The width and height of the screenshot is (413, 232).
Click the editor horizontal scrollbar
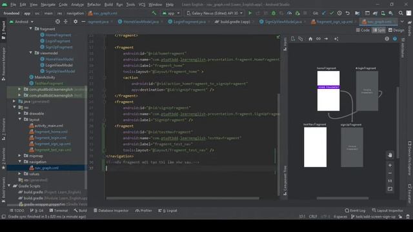click(x=183, y=198)
